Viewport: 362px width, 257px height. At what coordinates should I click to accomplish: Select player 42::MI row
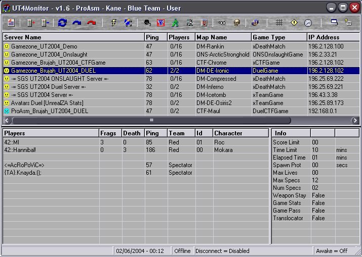click(136, 142)
